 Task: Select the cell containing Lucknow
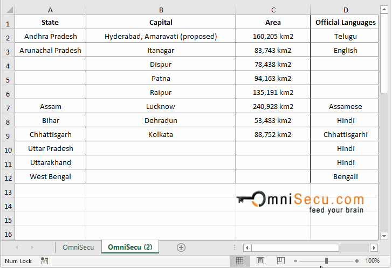point(161,107)
